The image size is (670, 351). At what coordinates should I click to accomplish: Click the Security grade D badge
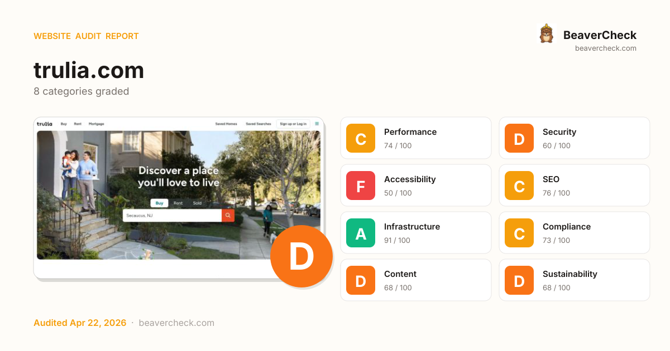pos(519,138)
